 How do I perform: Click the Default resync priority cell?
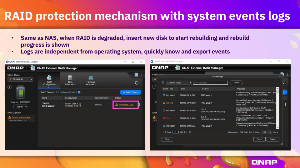98,105
